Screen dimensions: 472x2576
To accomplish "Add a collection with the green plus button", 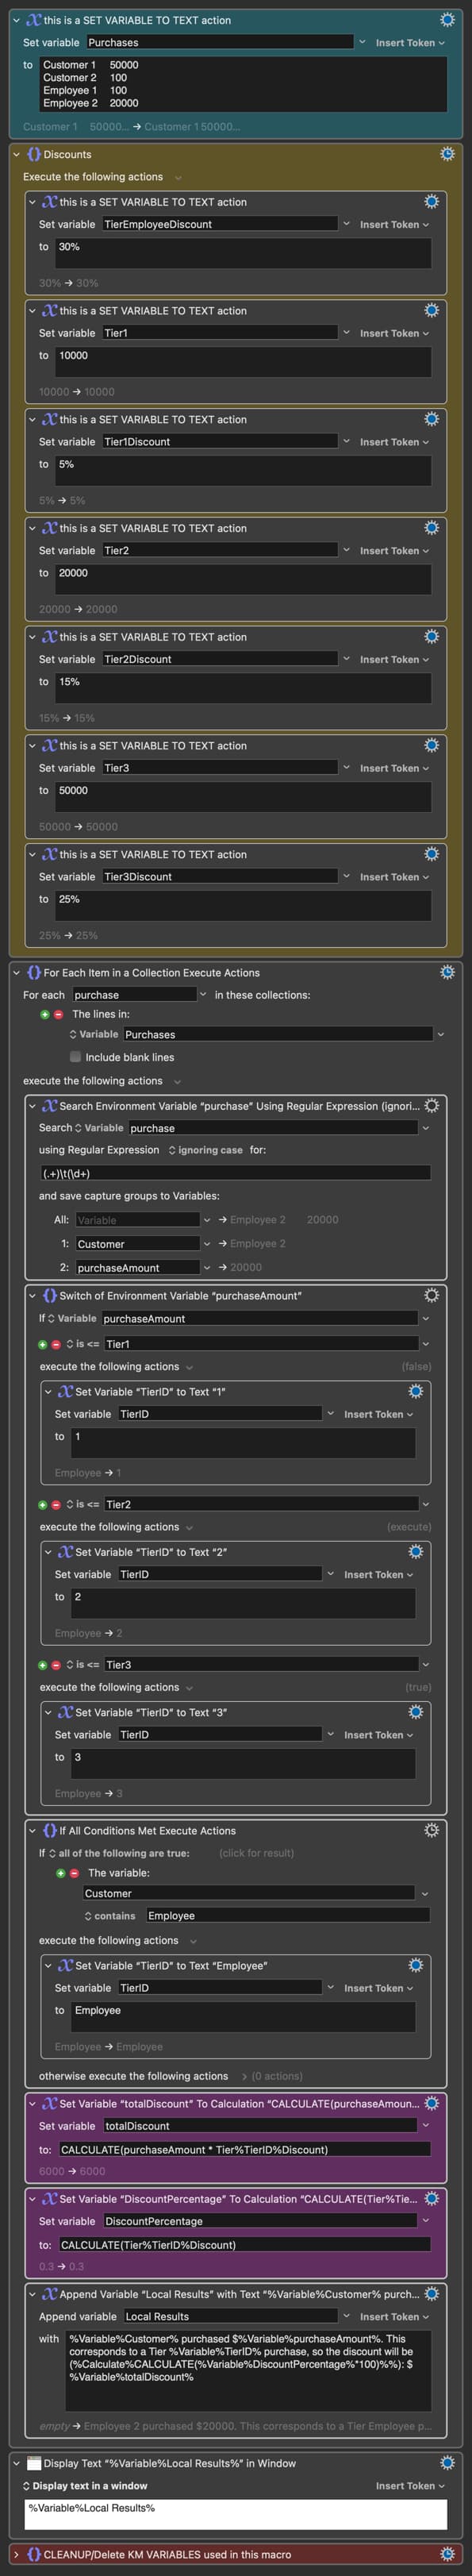I will (45, 1014).
